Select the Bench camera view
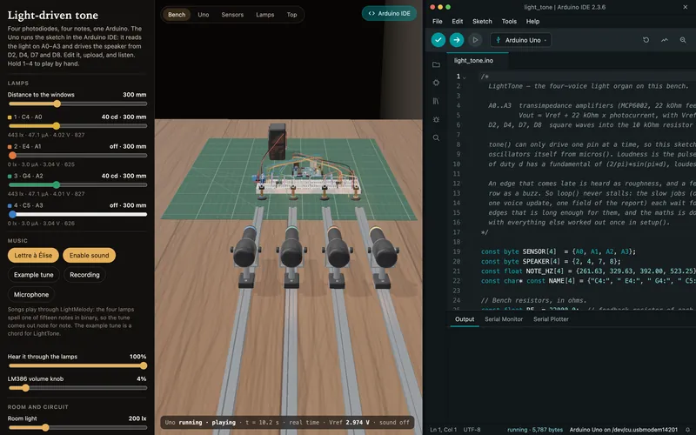 [177, 15]
